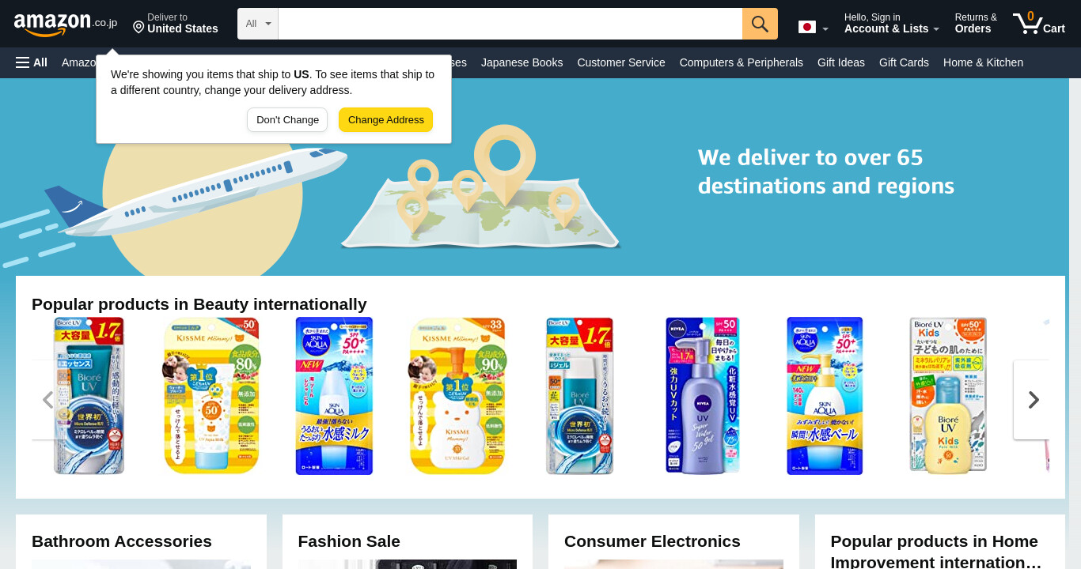Select Computers & Peripherals nav item
Image resolution: width=1081 pixels, height=569 pixels.
tap(741, 62)
